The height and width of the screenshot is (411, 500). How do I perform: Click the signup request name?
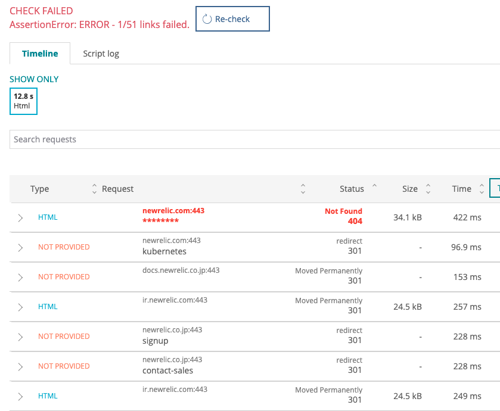coord(156,341)
